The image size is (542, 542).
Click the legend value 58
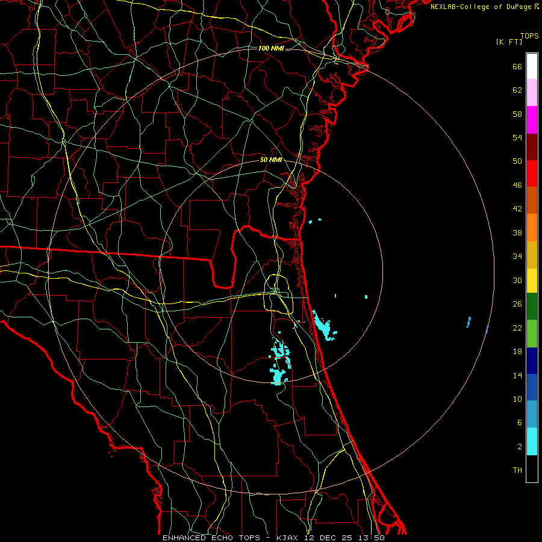click(517, 114)
